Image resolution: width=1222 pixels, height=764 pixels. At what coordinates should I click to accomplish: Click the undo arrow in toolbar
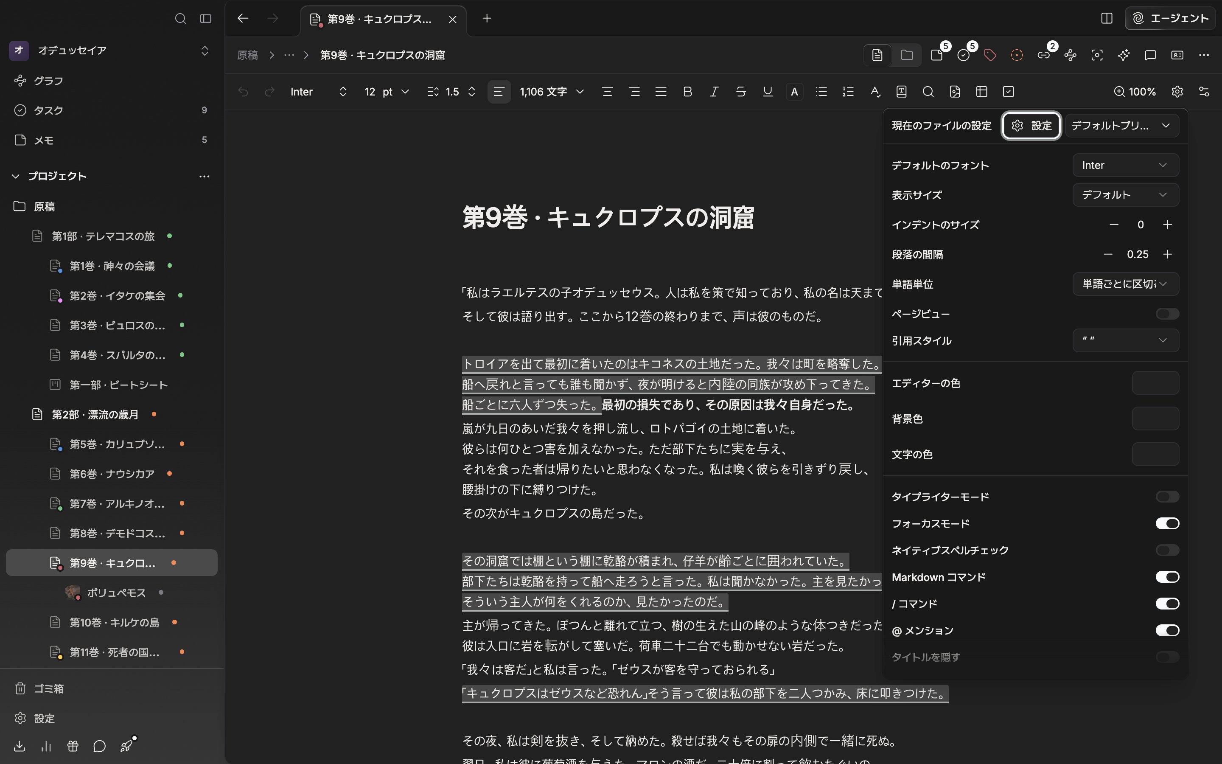coord(243,91)
